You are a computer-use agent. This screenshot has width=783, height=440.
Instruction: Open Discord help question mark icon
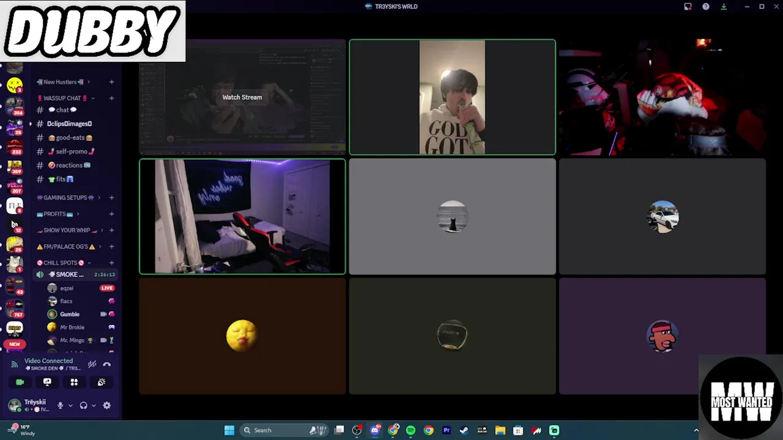coord(706,7)
